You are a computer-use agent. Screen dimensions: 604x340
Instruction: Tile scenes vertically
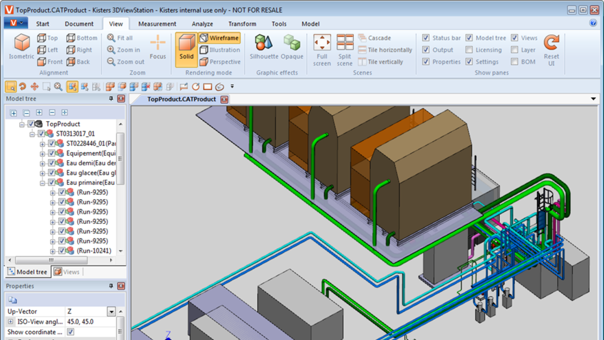coord(380,62)
